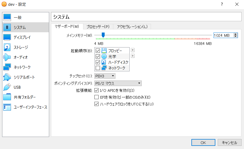244x149 pixels.
Task: Select the ネットワーク boot row label
Action: (117, 68)
